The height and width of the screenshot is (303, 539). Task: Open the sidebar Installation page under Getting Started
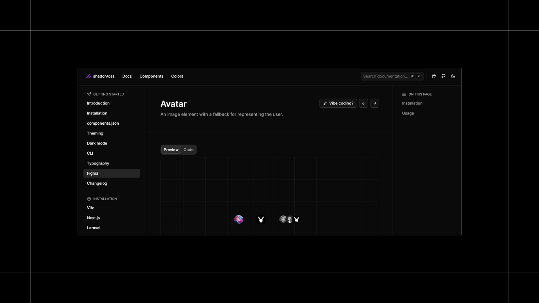point(97,113)
